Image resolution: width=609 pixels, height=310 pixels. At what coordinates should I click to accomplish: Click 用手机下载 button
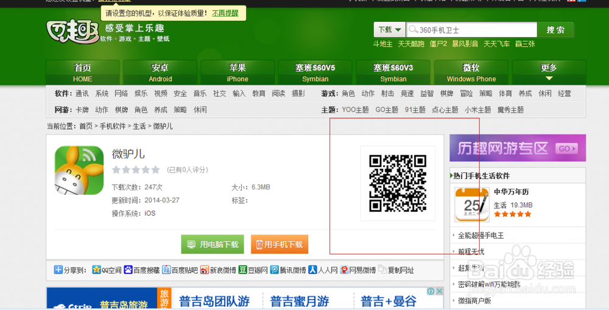pyautogui.click(x=280, y=244)
